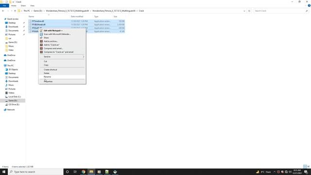Open the Action Center notifications icon
Screen dimensions: 311x175
pyautogui.click(x=306, y=172)
